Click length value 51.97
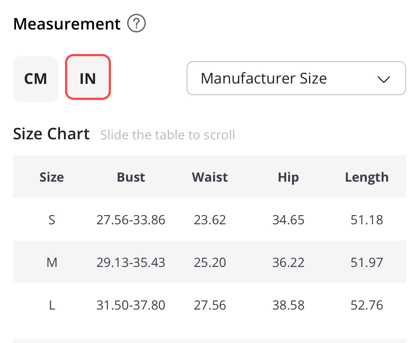This screenshot has width=419, height=343. pyautogui.click(x=367, y=262)
